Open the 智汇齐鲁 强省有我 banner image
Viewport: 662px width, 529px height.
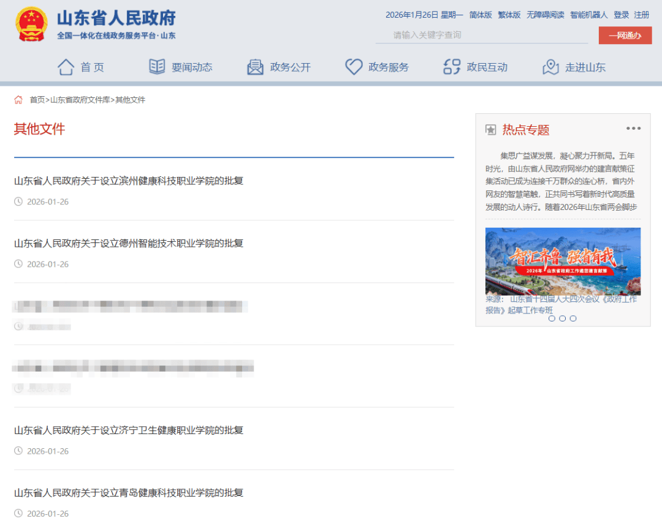click(563, 261)
